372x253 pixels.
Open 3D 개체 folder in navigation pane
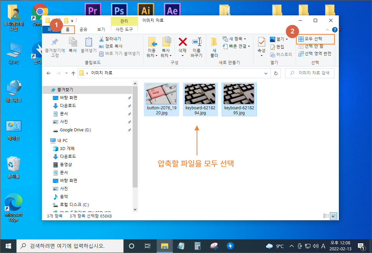tap(67, 148)
